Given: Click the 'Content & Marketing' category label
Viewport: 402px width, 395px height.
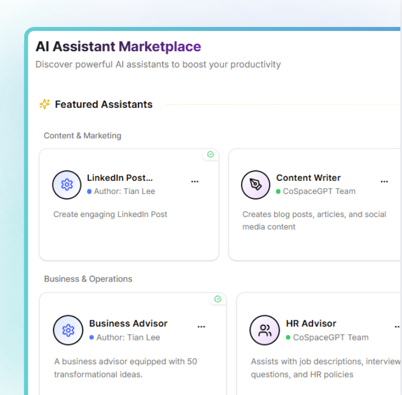Looking at the screenshot, I should (83, 135).
